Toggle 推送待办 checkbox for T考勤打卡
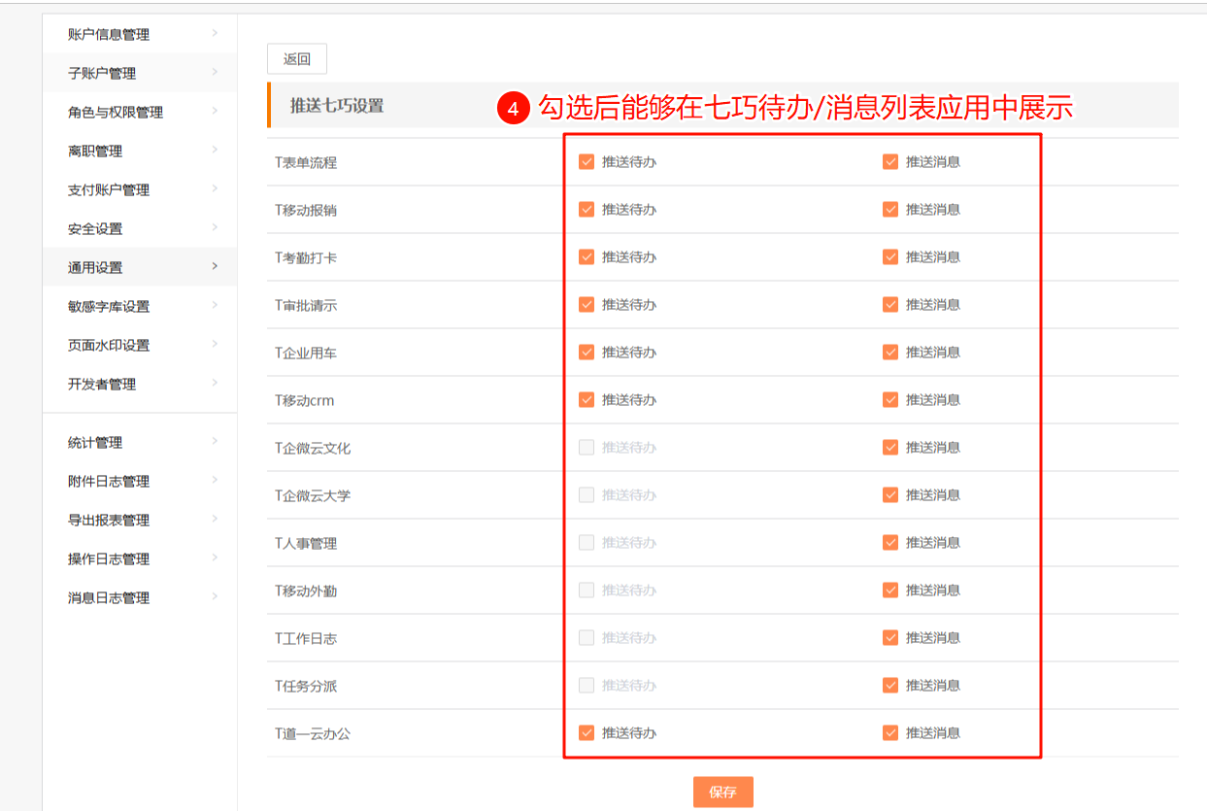1207x811 pixels. click(586, 257)
